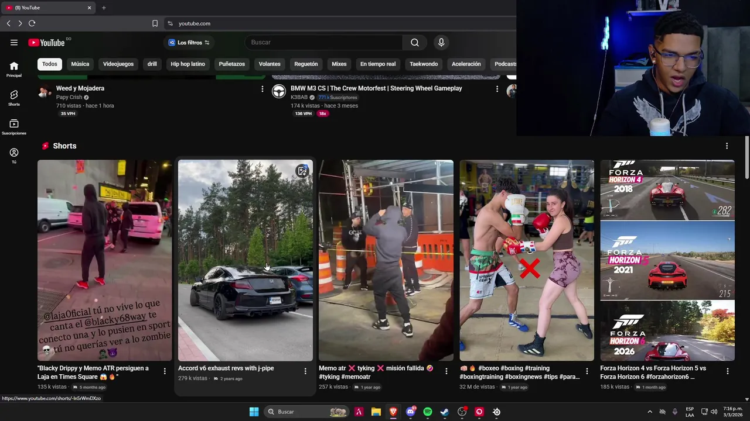Select the Mixes filter chip
Screen dimensions: 750x421
339,64
